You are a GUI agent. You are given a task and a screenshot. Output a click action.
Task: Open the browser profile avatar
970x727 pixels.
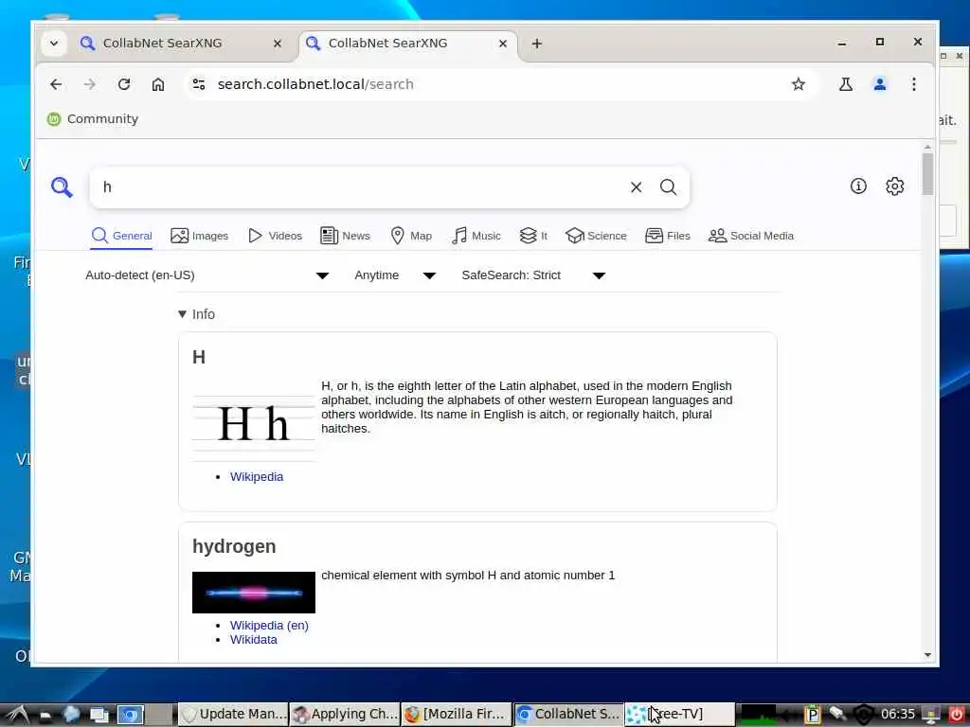point(880,84)
